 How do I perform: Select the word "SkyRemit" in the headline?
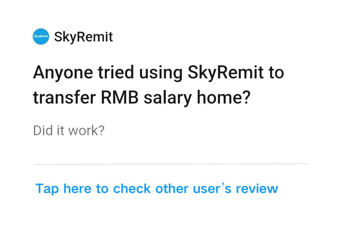point(226,73)
